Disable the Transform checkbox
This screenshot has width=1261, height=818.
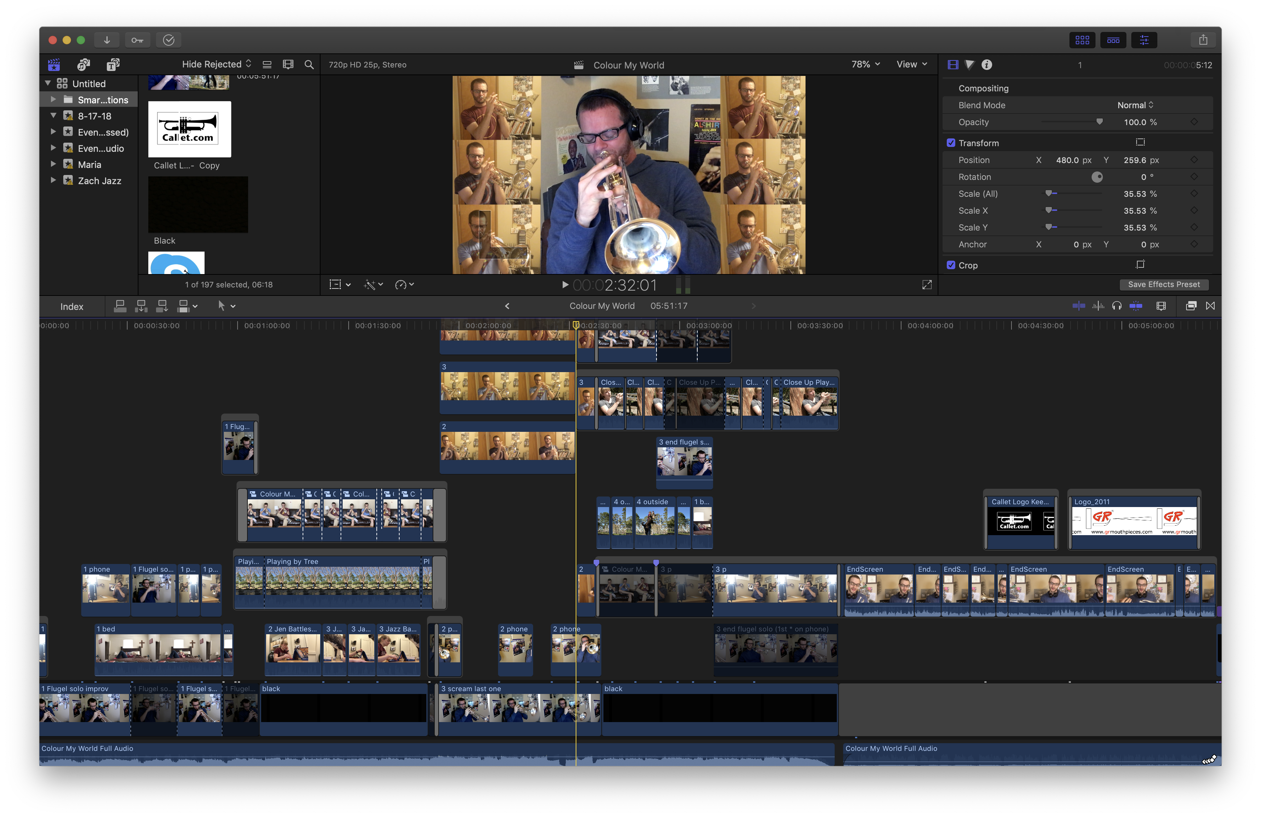[x=951, y=143]
